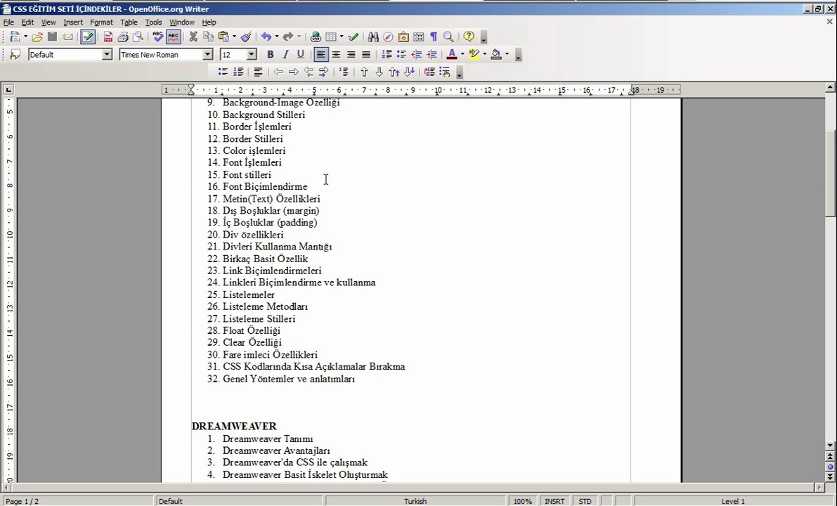Viewport: 837px width, 506px height.
Task: Align text right
Action: (351, 54)
